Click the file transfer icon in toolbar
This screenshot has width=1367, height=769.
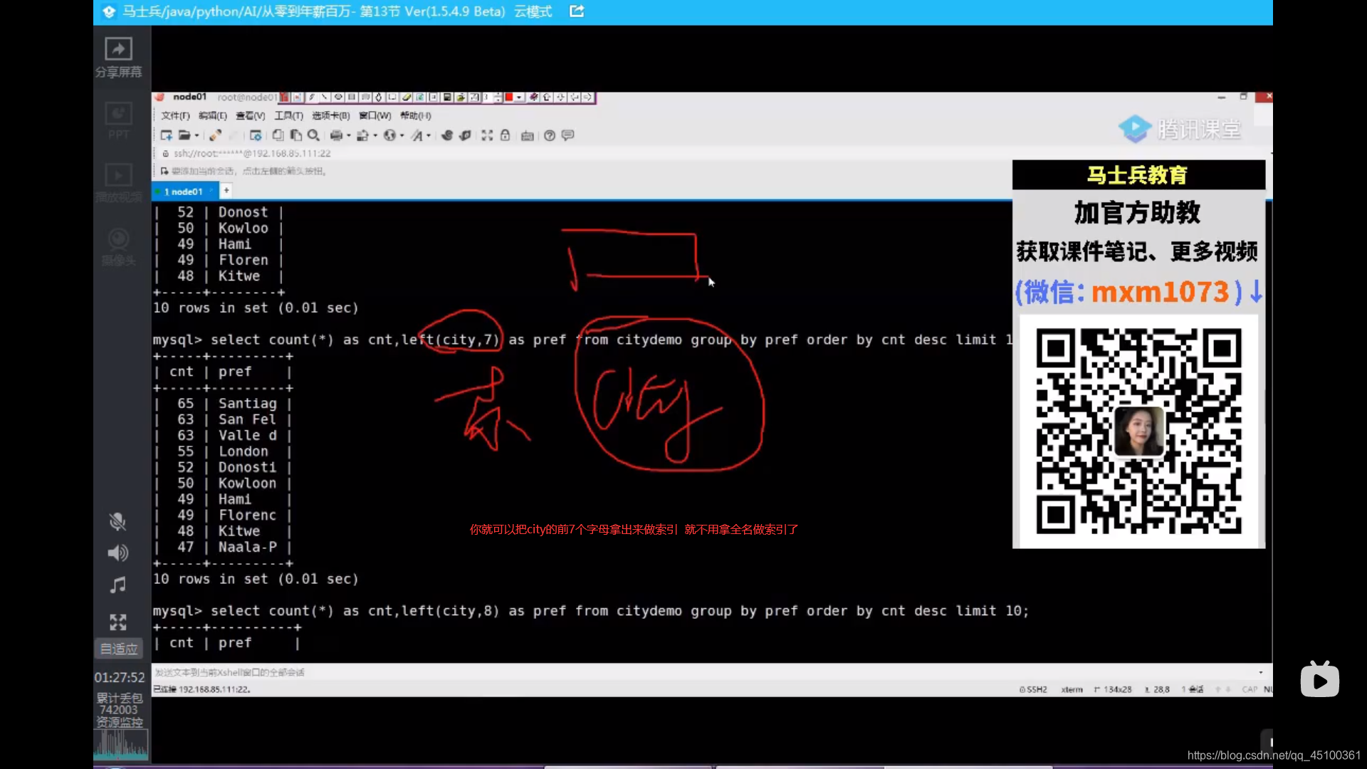click(x=363, y=135)
